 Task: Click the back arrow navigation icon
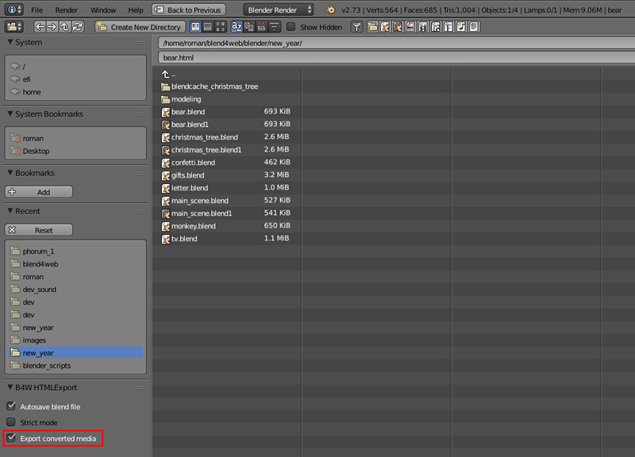point(40,27)
